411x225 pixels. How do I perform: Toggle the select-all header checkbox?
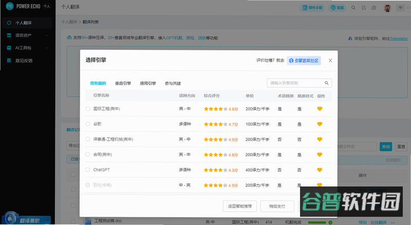point(73,174)
